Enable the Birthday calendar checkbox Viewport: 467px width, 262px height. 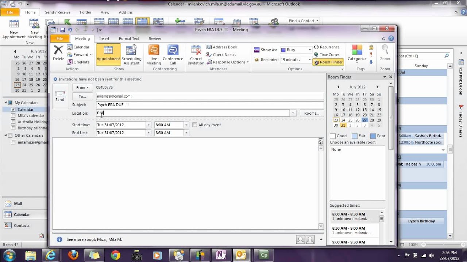pyautogui.click(x=13, y=128)
